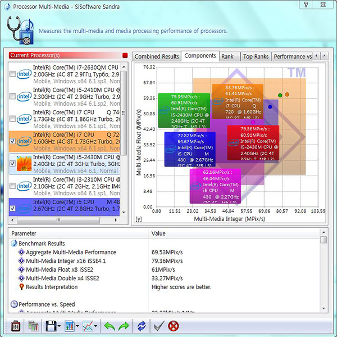Viewport: 337px width, 337px height.
Task: Click processor list scroll up arrow
Action: (x=124, y=67)
